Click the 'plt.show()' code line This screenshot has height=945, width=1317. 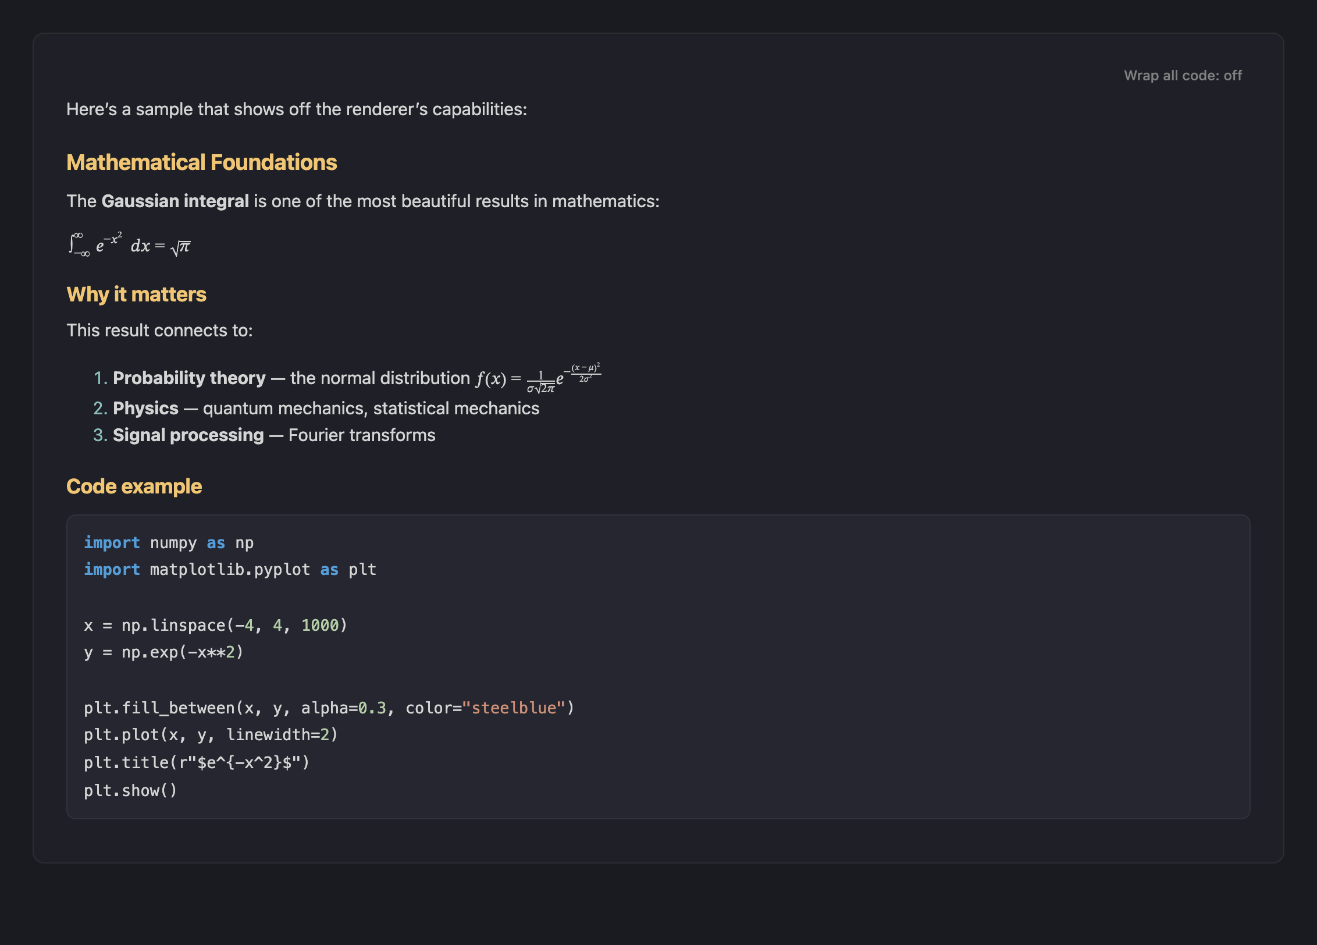[x=130, y=791]
